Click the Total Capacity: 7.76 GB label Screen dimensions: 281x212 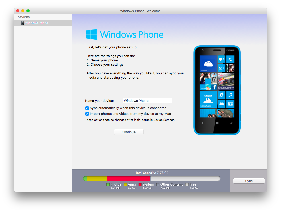pos(152,173)
